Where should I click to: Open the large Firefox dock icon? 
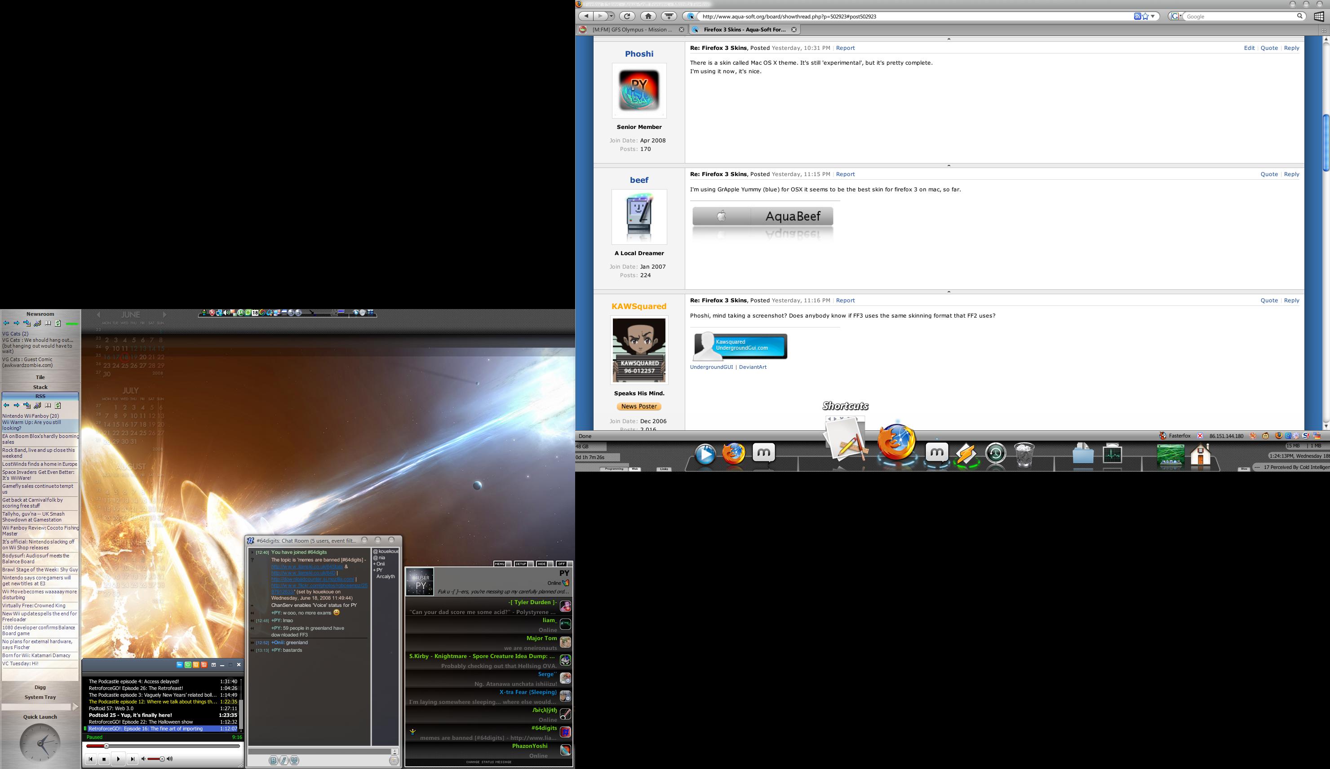[x=897, y=443]
